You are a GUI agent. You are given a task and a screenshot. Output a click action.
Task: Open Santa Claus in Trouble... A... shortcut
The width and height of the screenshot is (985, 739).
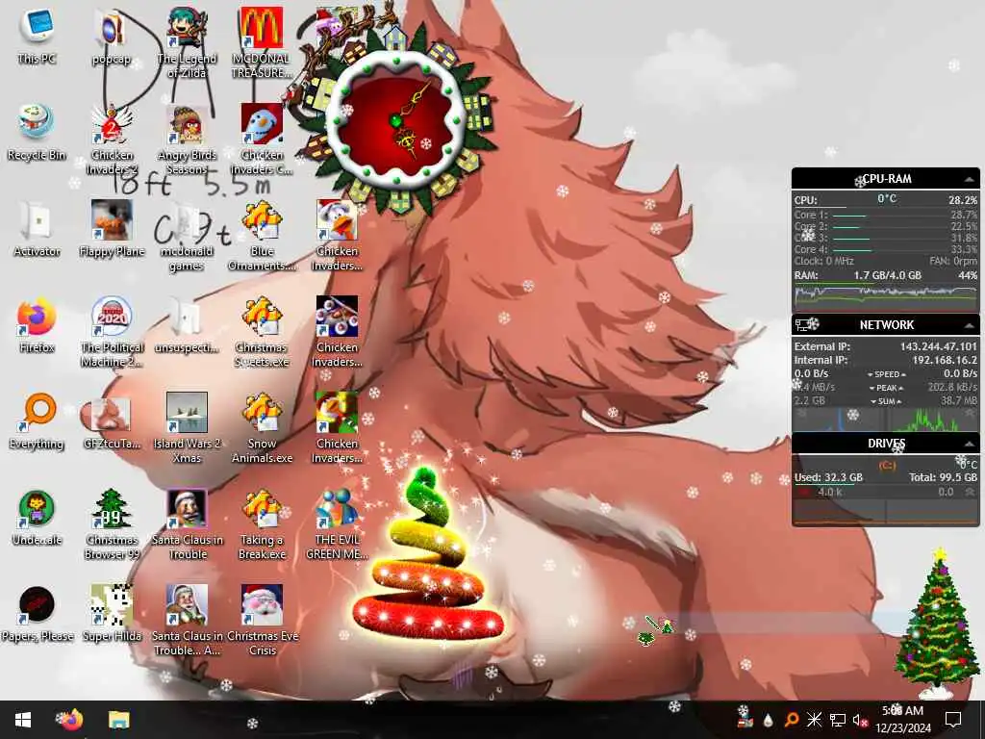tap(187, 621)
